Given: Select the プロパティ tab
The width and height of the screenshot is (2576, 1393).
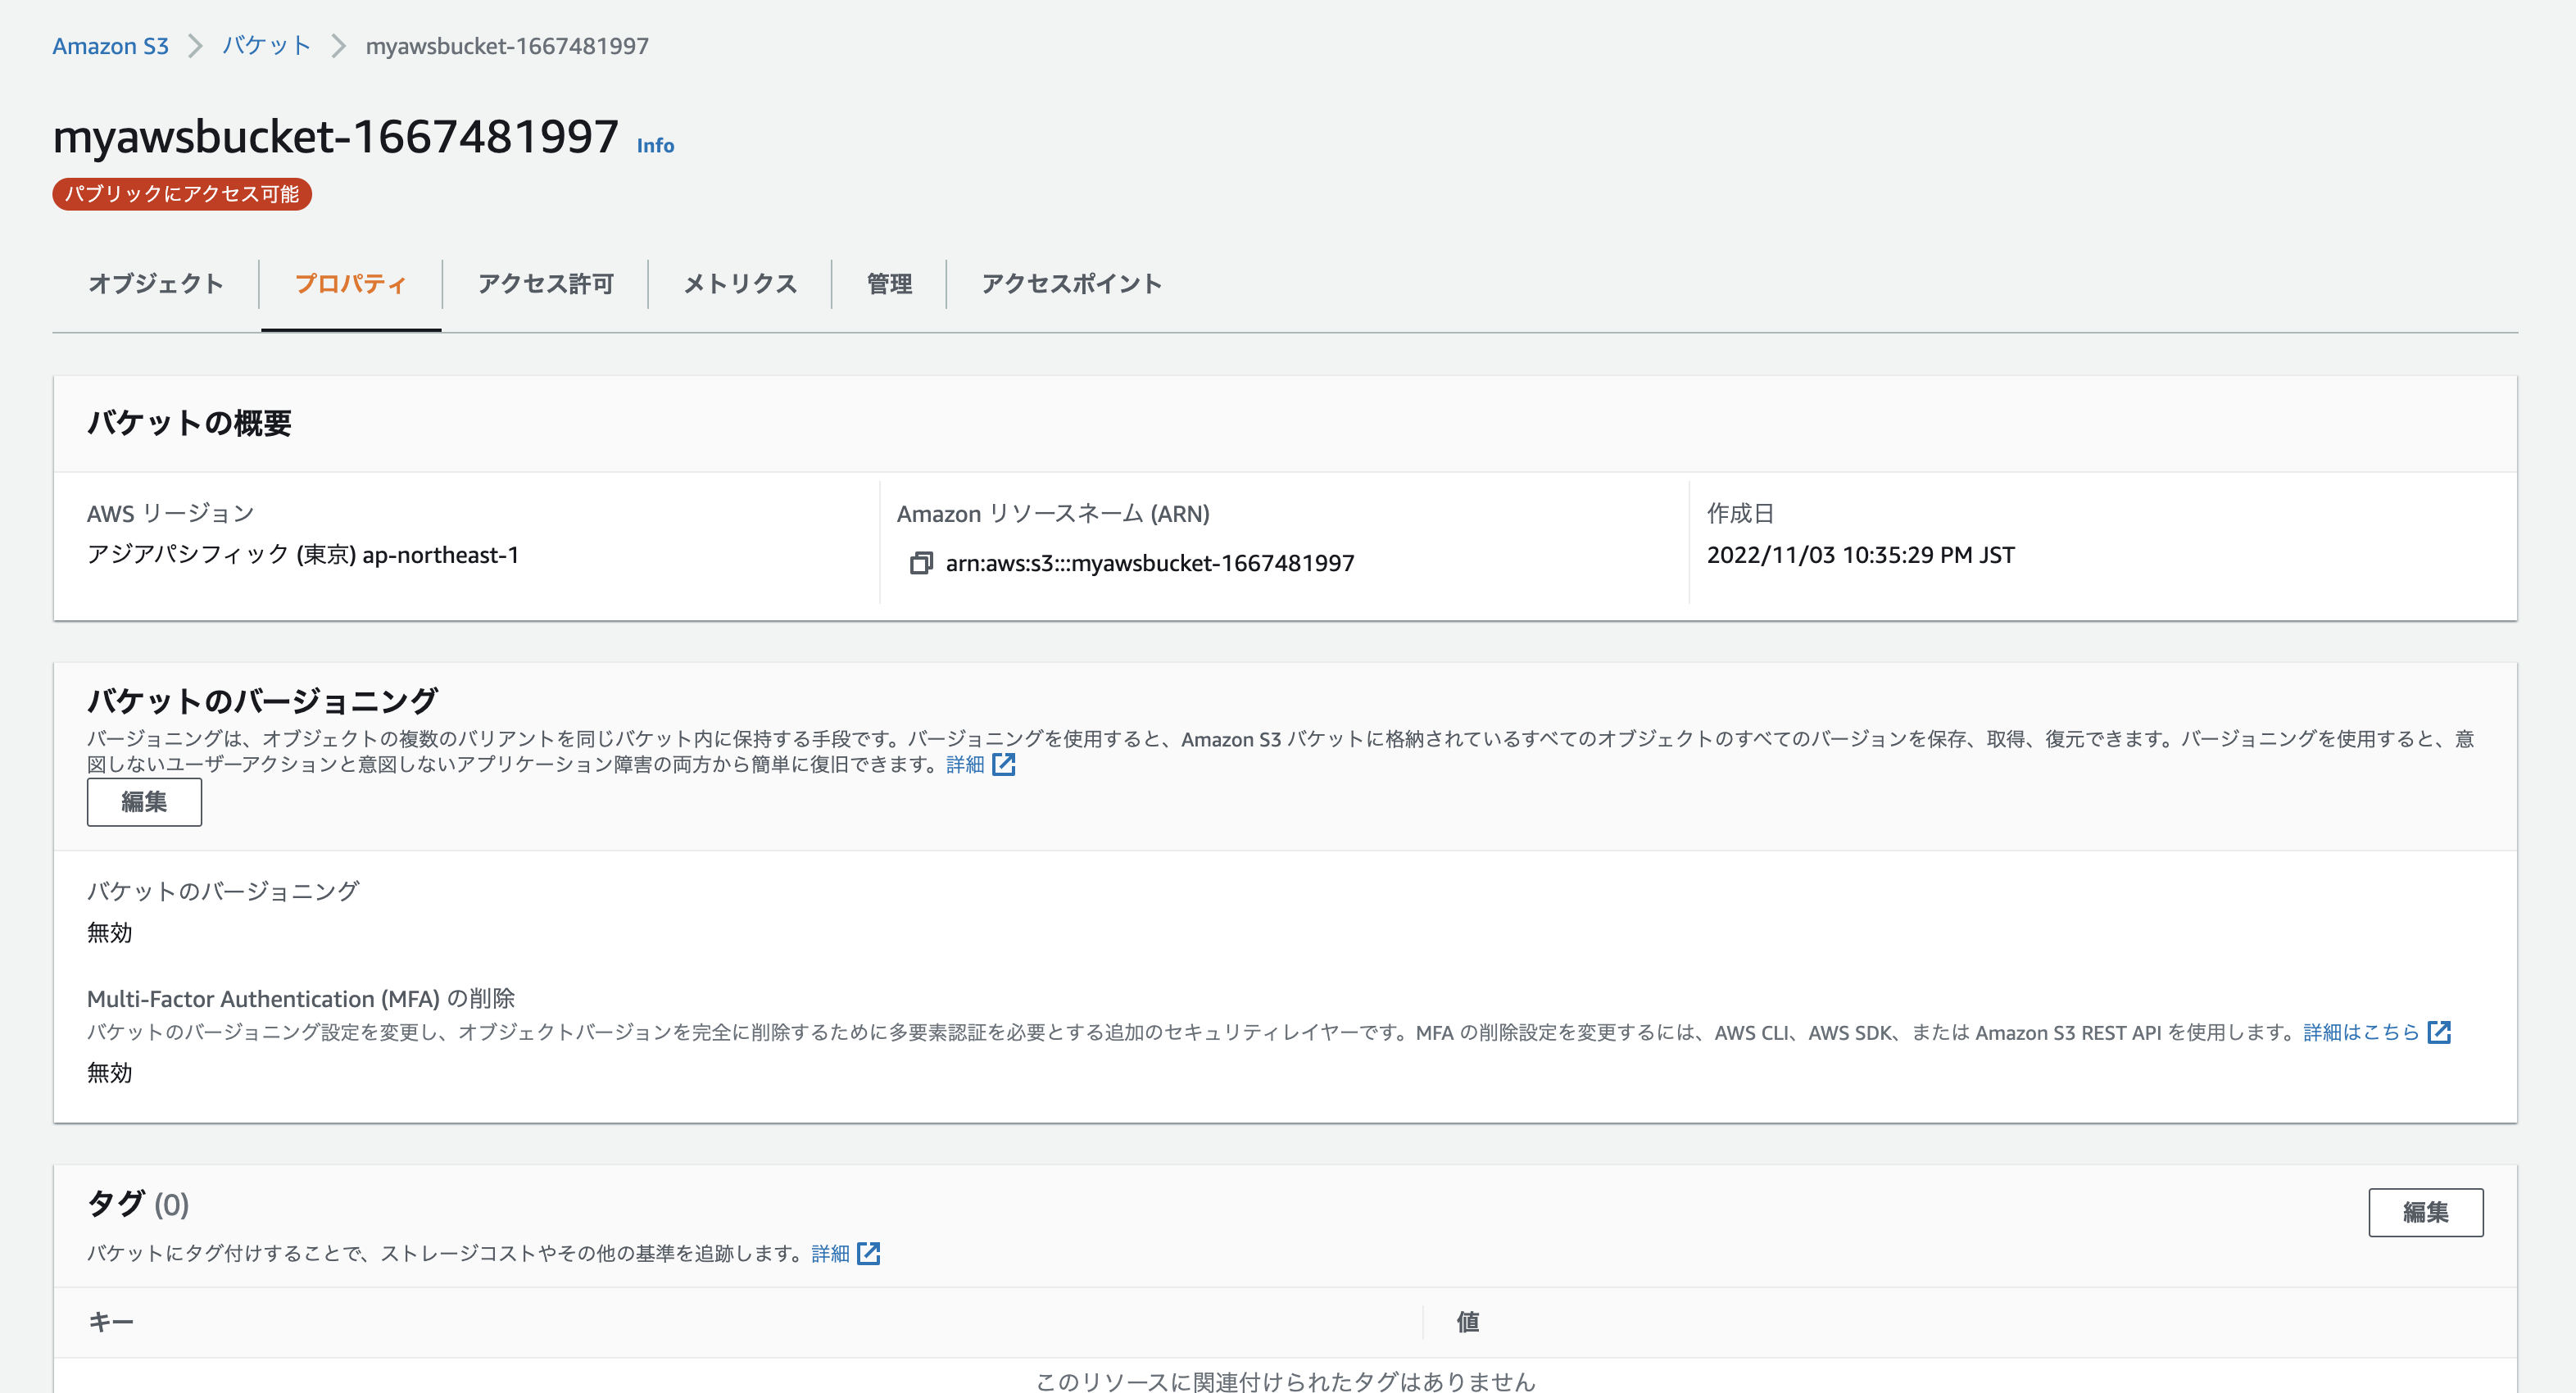Looking at the screenshot, I should (350, 283).
